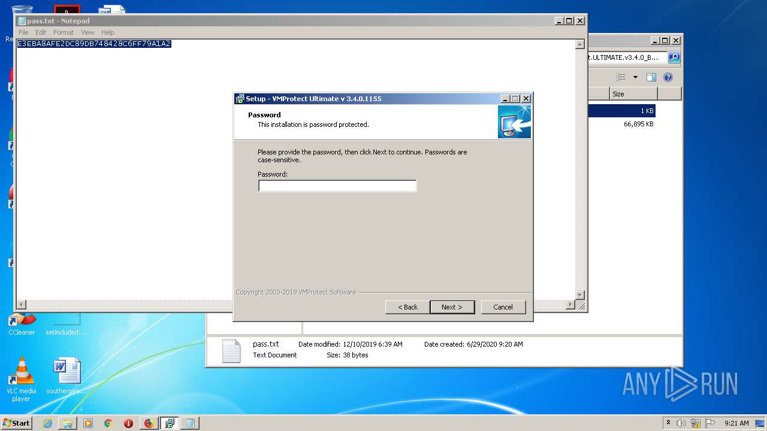Screen dimensions: 767x431
Task: Maximize the Notepad window
Action: click(x=569, y=20)
